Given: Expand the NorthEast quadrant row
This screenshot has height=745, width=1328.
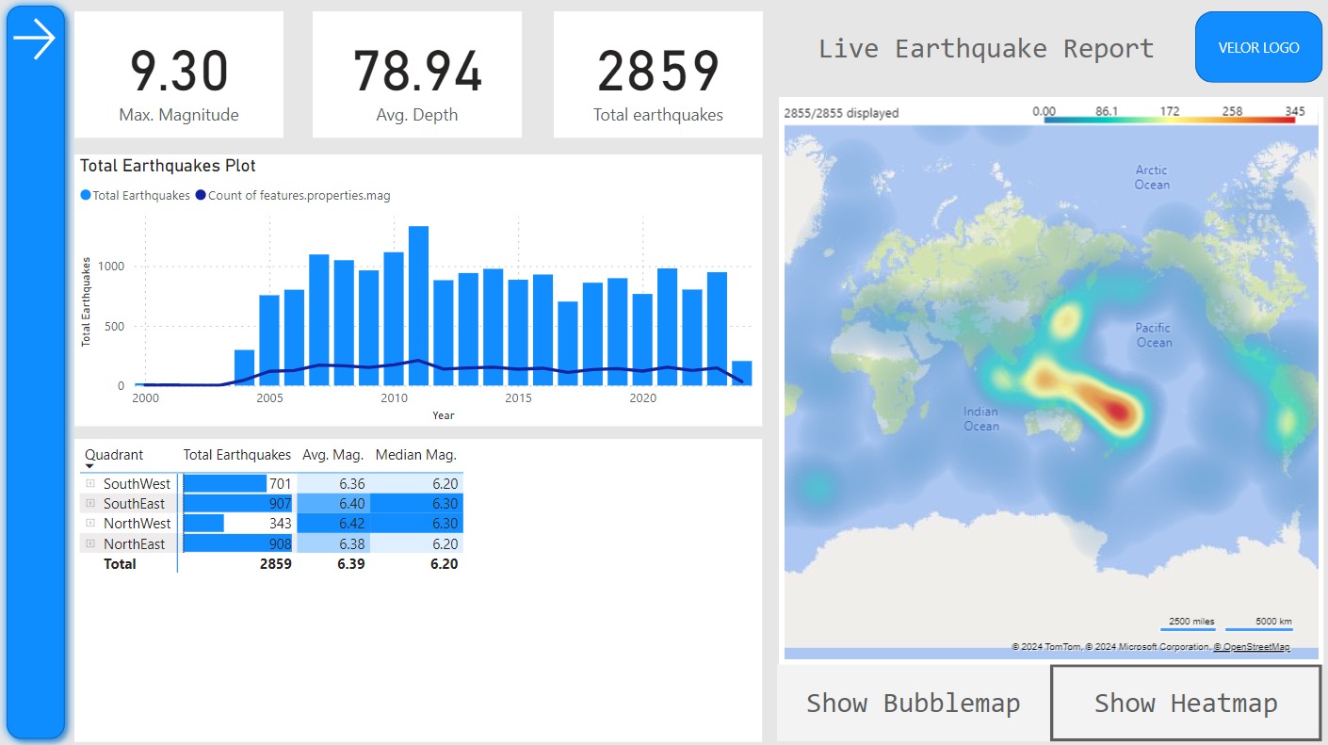Looking at the screenshot, I should [90, 543].
